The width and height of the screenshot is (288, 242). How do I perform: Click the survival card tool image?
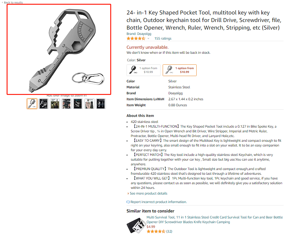click(x=136, y=225)
